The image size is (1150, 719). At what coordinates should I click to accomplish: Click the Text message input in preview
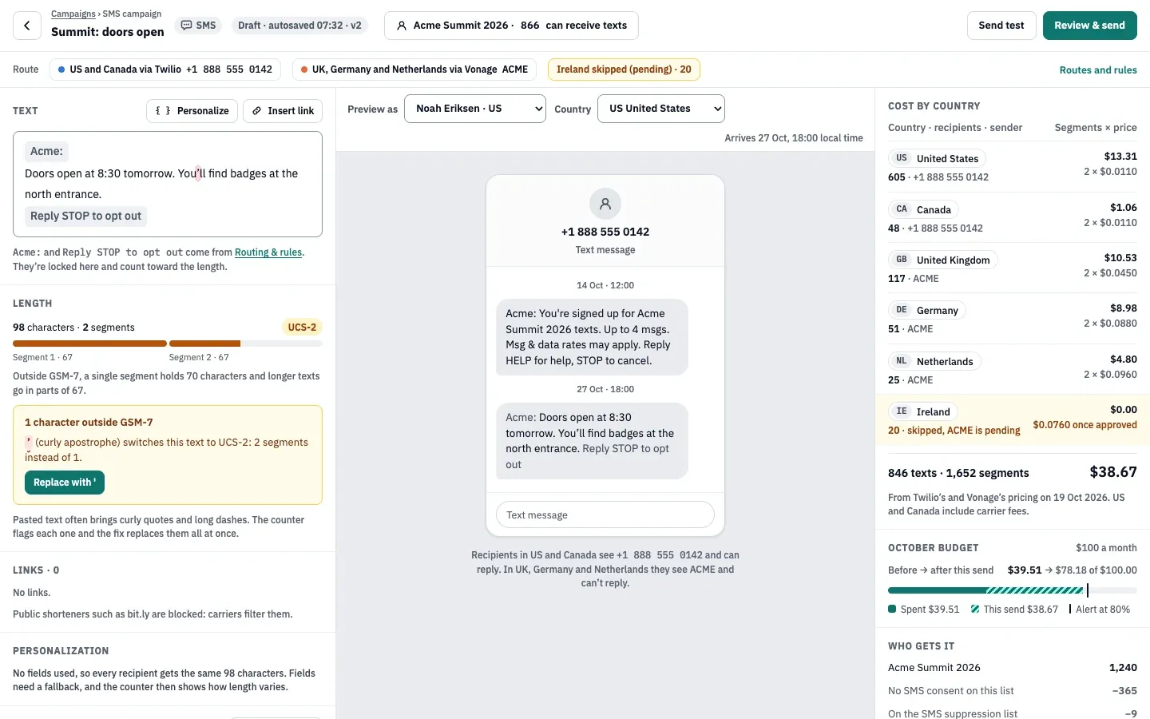pos(605,514)
